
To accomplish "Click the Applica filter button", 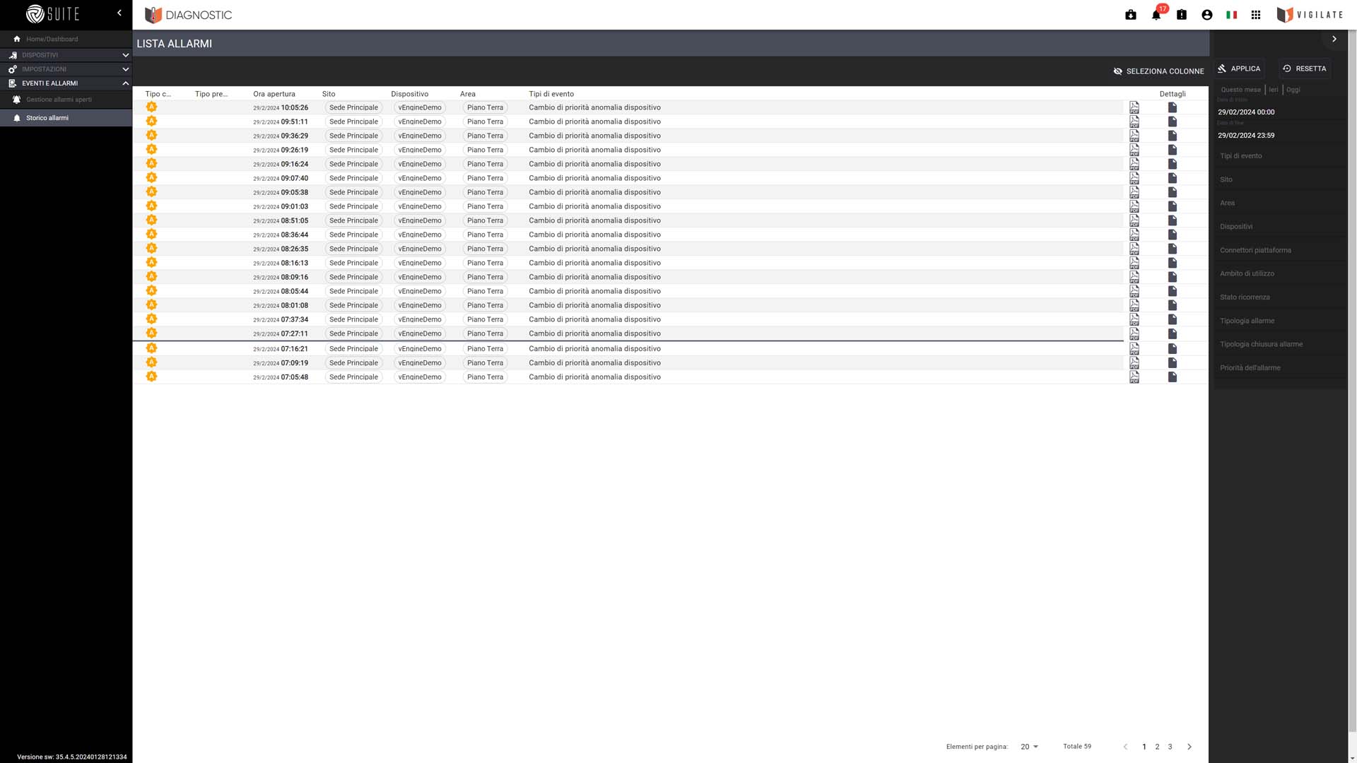I will pos(1239,69).
